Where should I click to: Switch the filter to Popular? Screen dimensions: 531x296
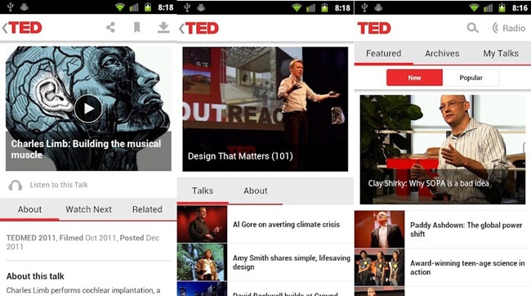click(471, 78)
